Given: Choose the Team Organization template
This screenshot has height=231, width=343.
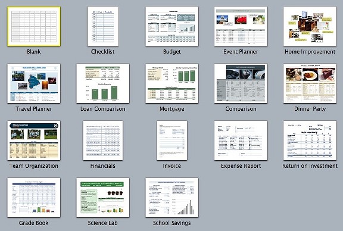Looking at the screenshot, I should coord(34,141).
